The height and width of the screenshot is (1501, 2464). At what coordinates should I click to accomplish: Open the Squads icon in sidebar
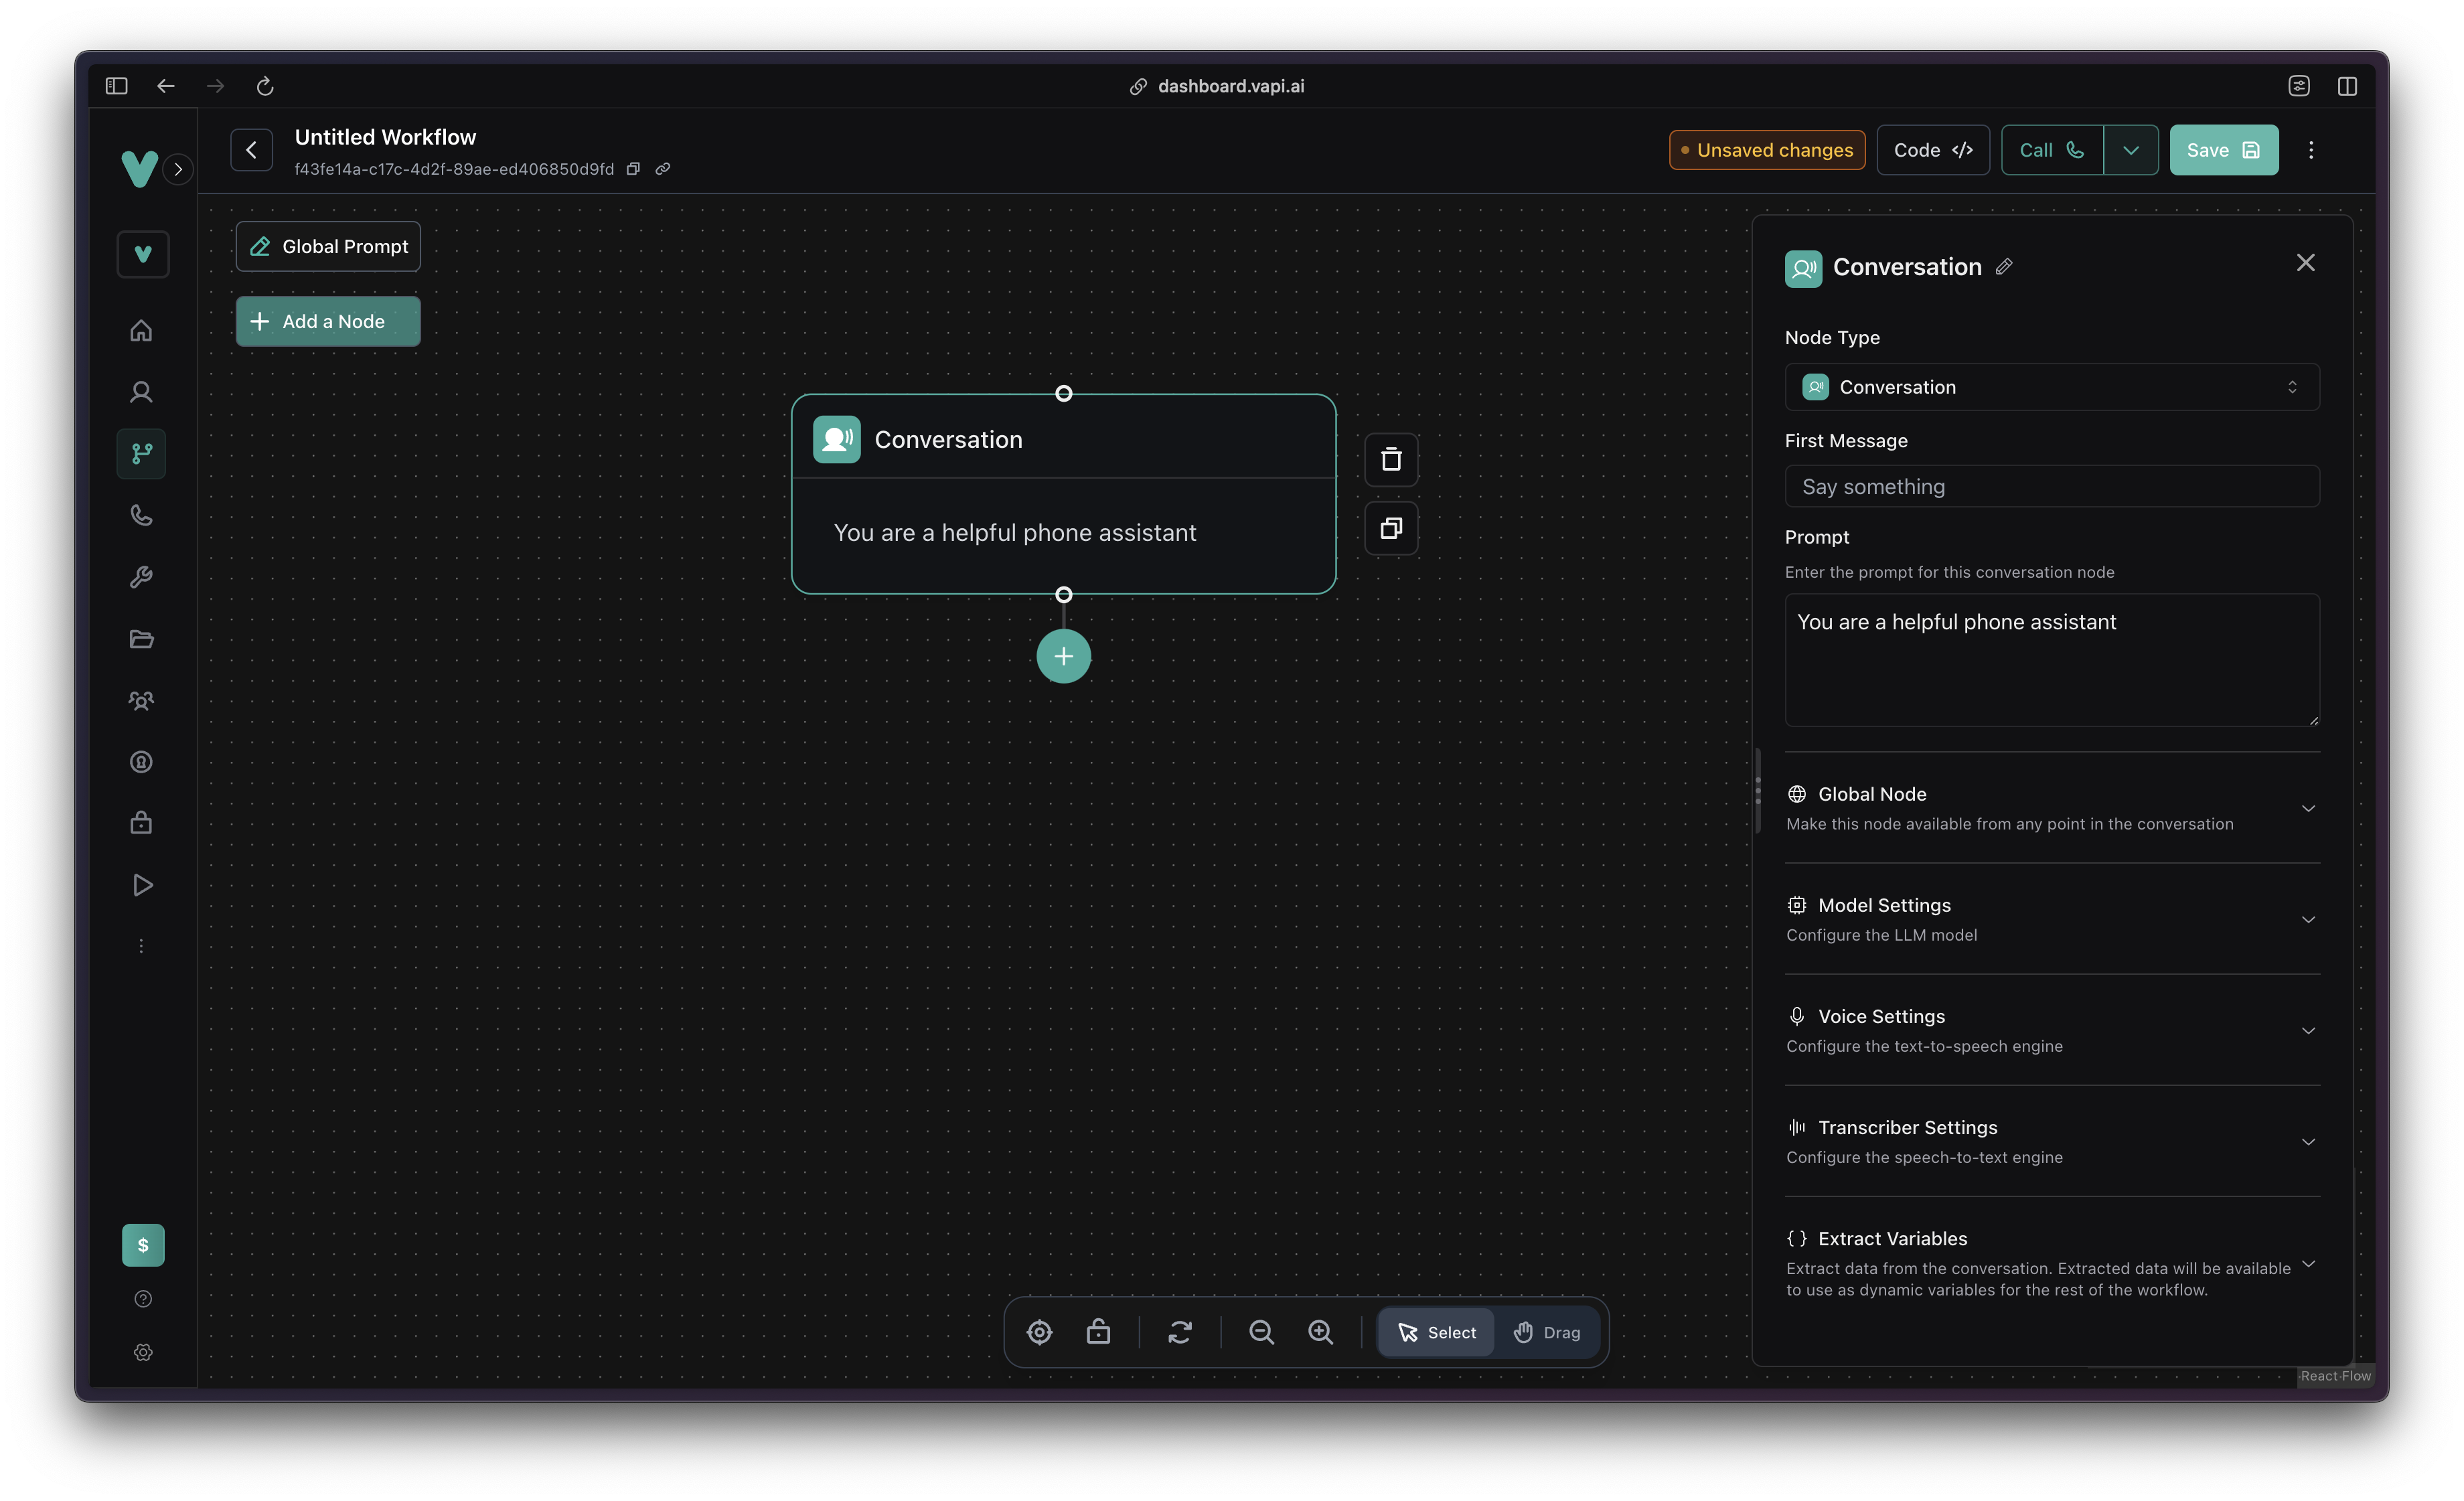tap(142, 700)
